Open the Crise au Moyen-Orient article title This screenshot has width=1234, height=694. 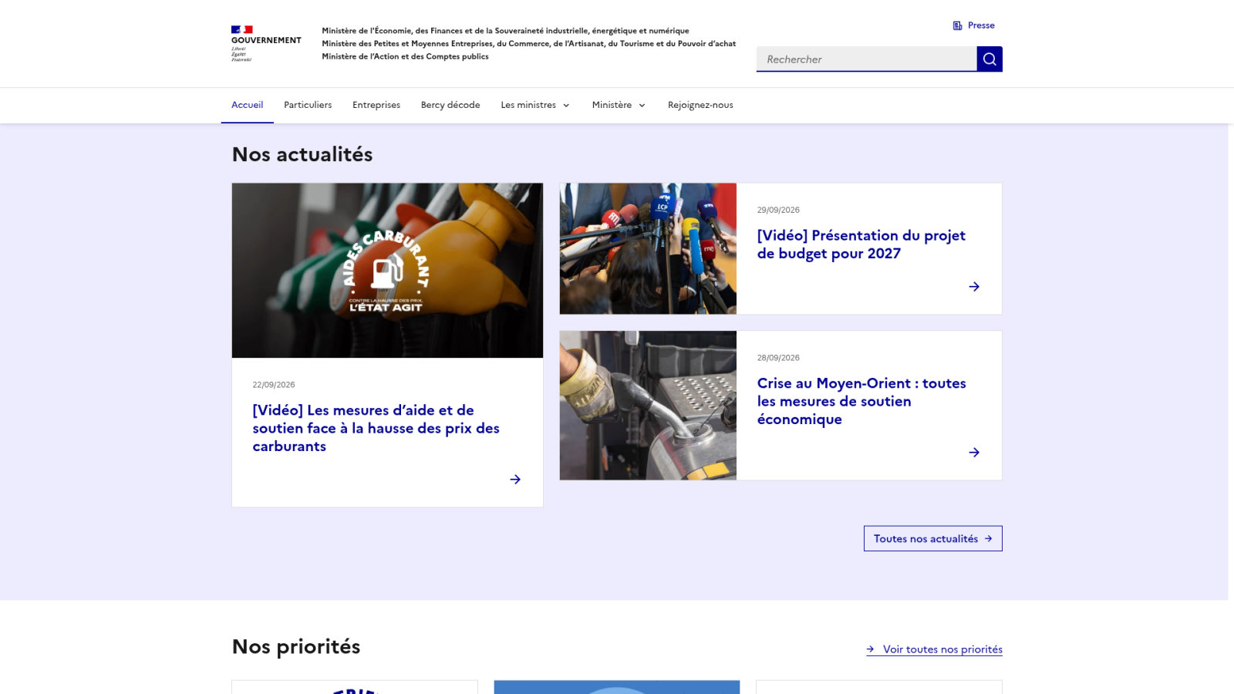pos(861,401)
